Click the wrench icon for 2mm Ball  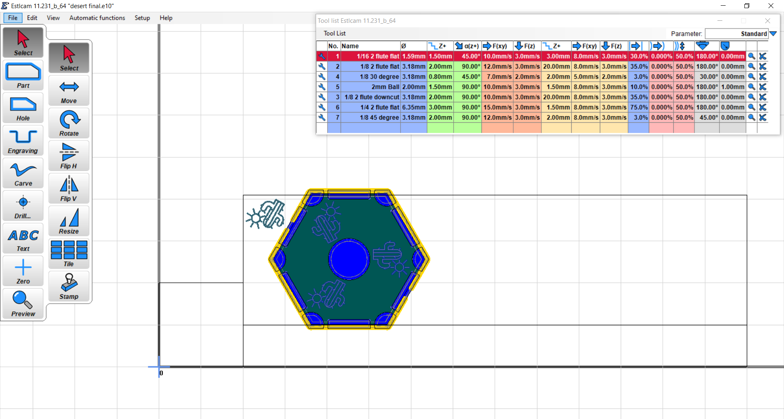[x=322, y=87]
